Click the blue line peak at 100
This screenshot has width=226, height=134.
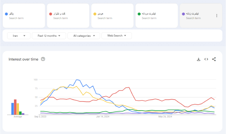tap(77, 80)
